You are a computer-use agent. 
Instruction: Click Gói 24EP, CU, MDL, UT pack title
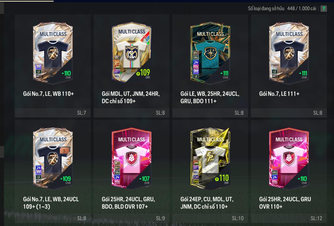(207, 202)
